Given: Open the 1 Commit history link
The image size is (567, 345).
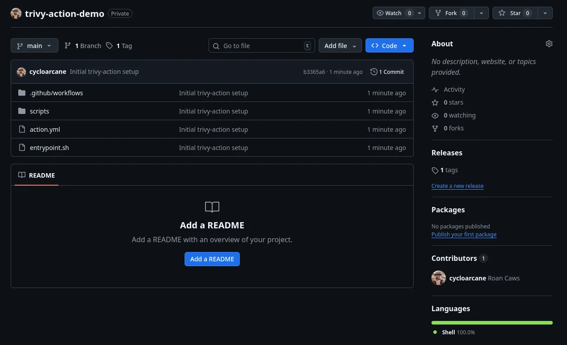Looking at the screenshot, I should point(387,72).
